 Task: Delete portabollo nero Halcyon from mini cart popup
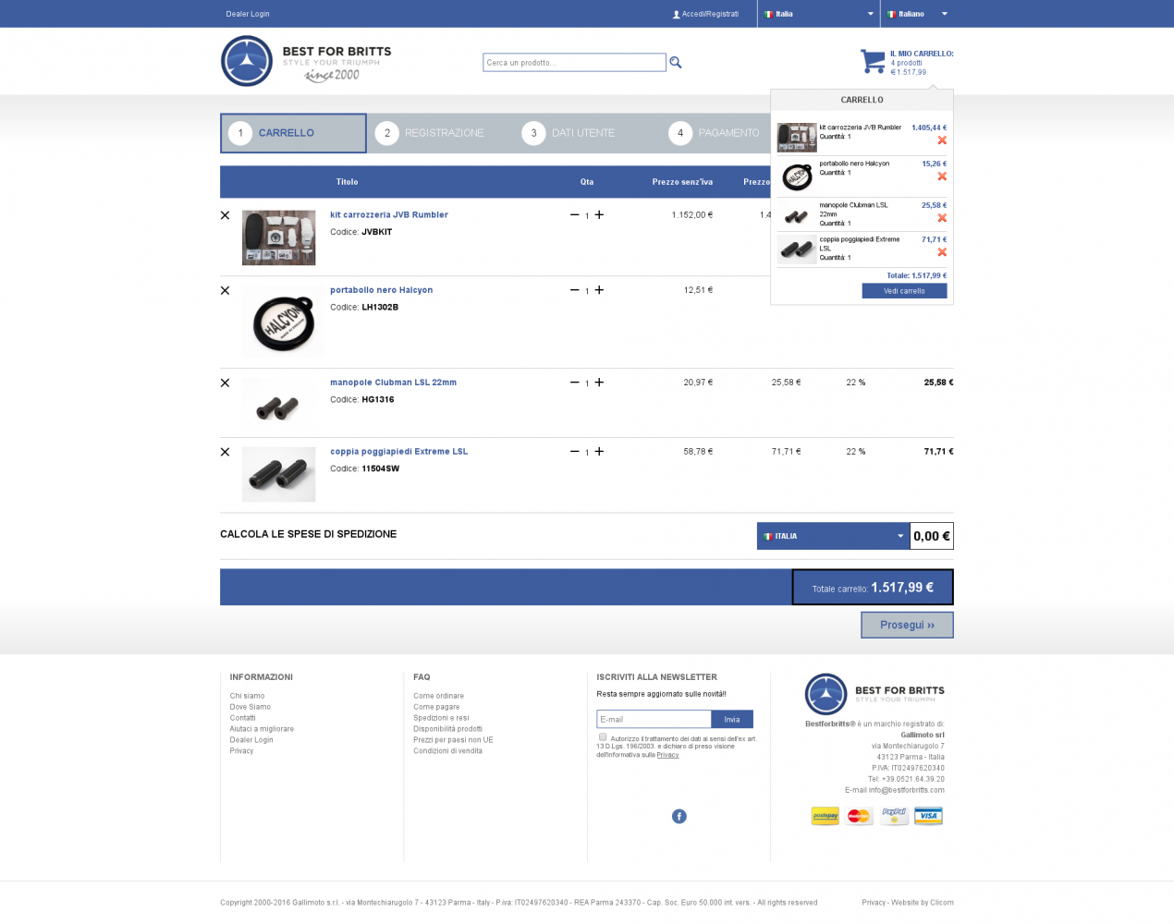942,176
